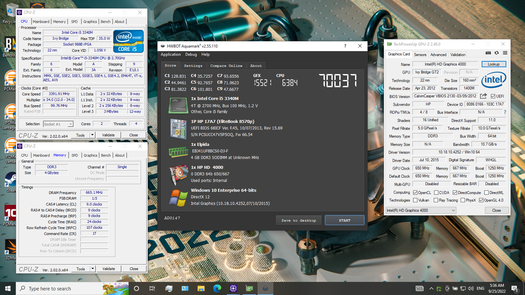Open Task View from the taskbar

[152, 288]
